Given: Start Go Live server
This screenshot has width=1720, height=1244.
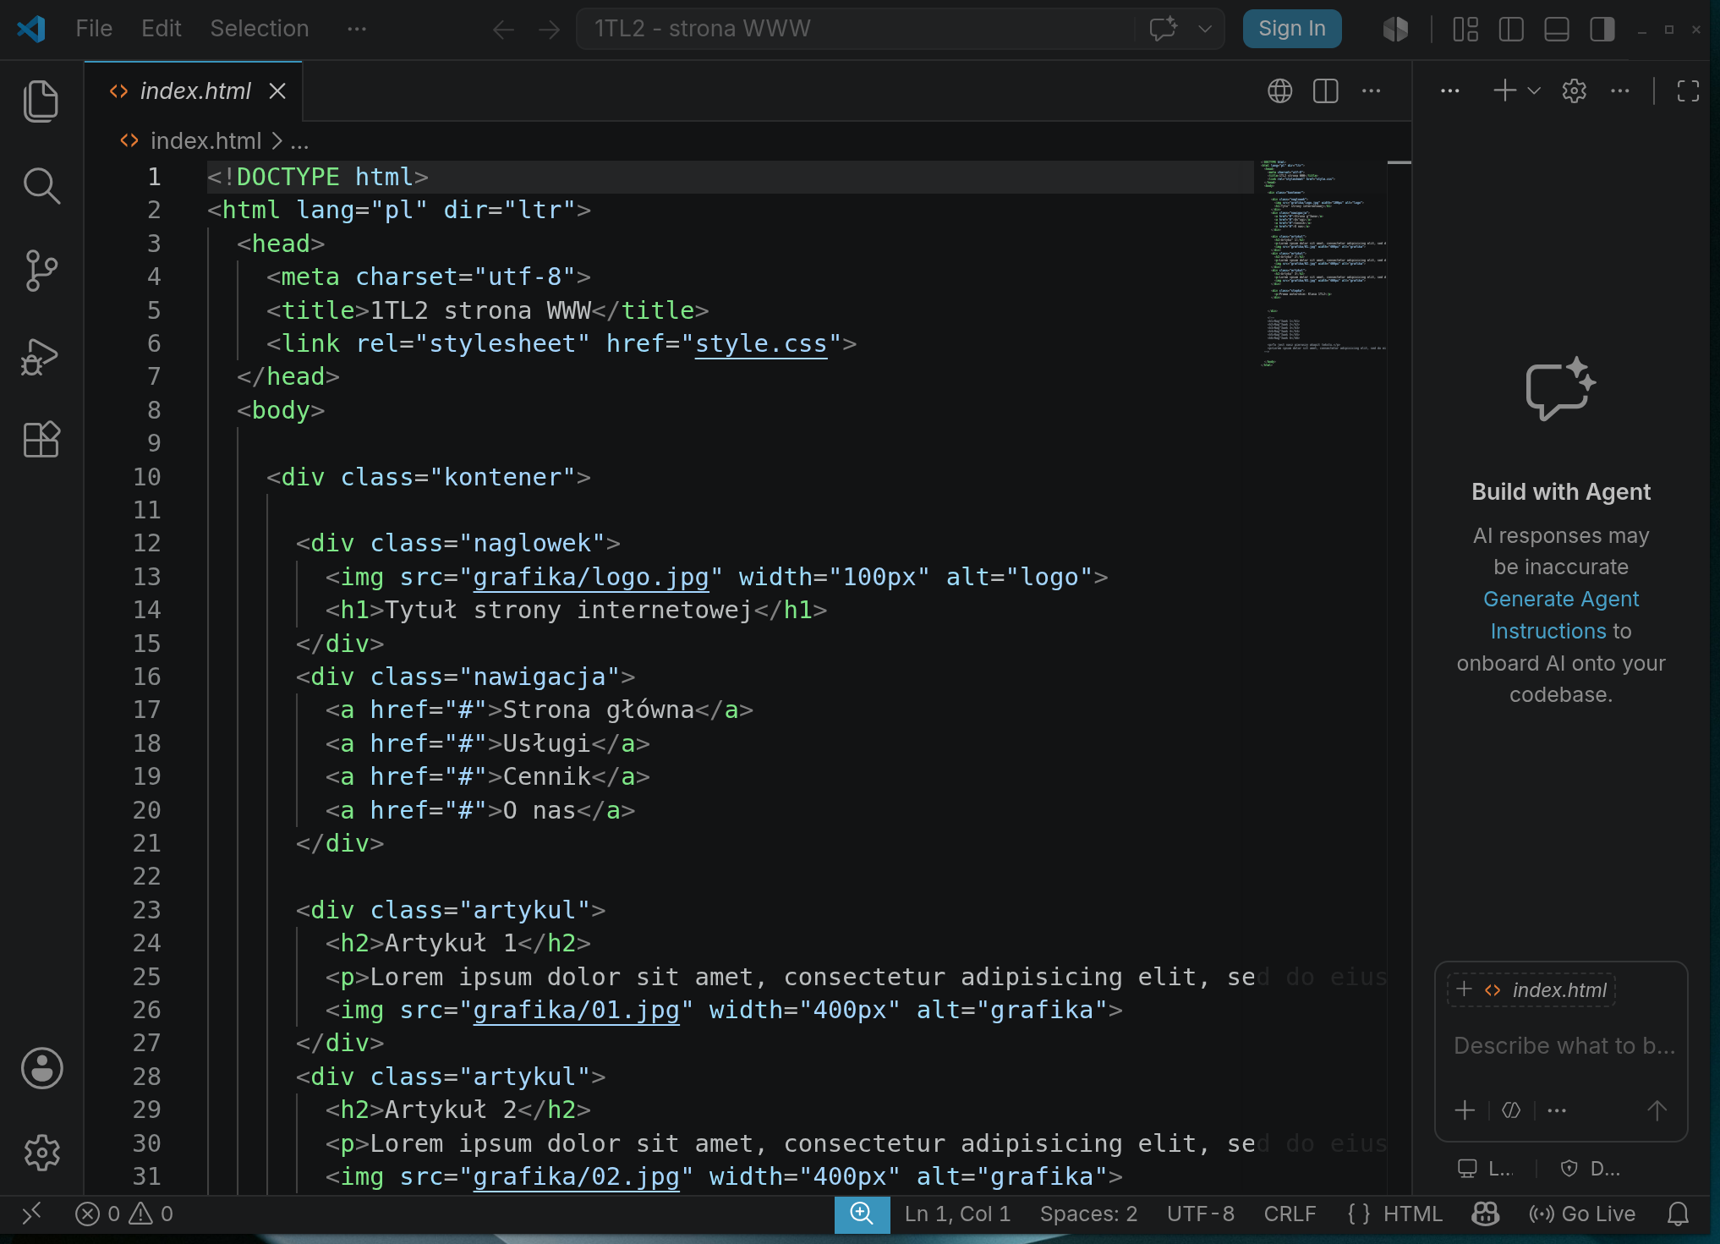Looking at the screenshot, I should (1581, 1214).
